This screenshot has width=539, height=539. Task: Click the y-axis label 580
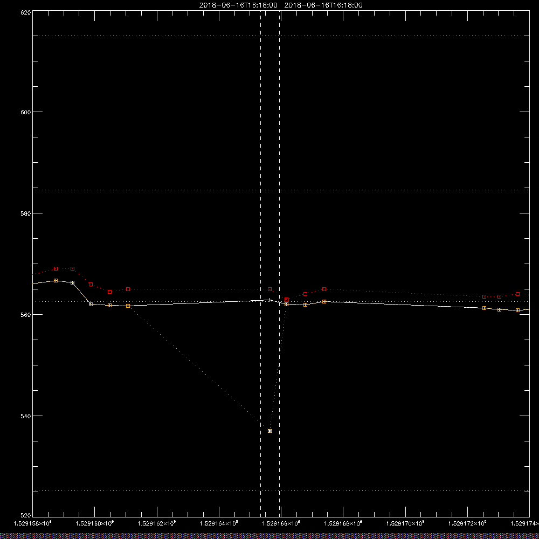[x=26, y=213]
